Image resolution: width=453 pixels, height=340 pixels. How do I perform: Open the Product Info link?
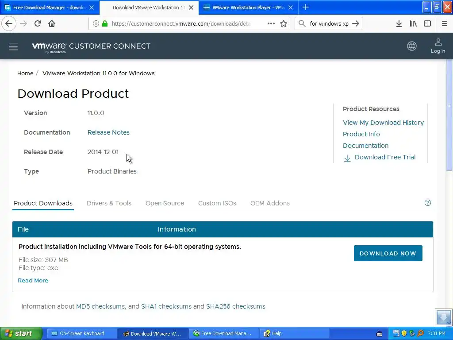click(361, 134)
